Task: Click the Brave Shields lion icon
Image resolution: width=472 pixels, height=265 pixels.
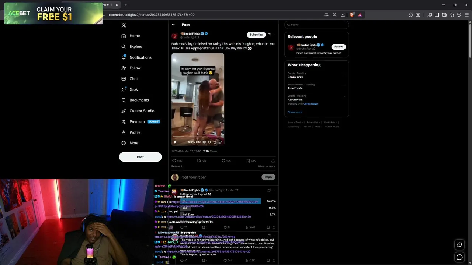Action: click(352, 15)
